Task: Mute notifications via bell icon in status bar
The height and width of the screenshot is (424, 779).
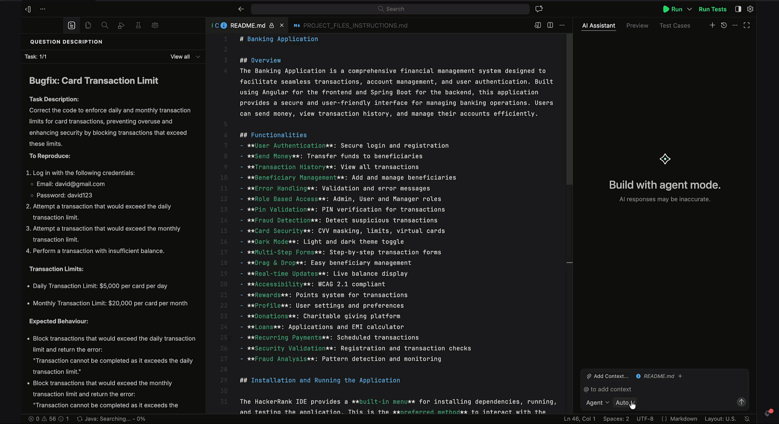Action: [x=748, y=419]
